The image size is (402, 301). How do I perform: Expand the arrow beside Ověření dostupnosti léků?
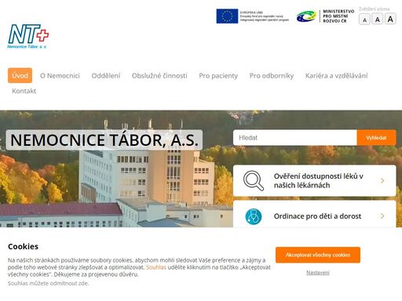(382, 180)
